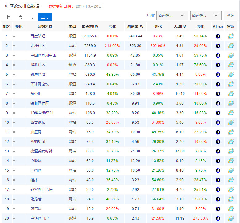This screenshot has width=240, height=223.
Task: Click the 查询 button
Action: 231,15
